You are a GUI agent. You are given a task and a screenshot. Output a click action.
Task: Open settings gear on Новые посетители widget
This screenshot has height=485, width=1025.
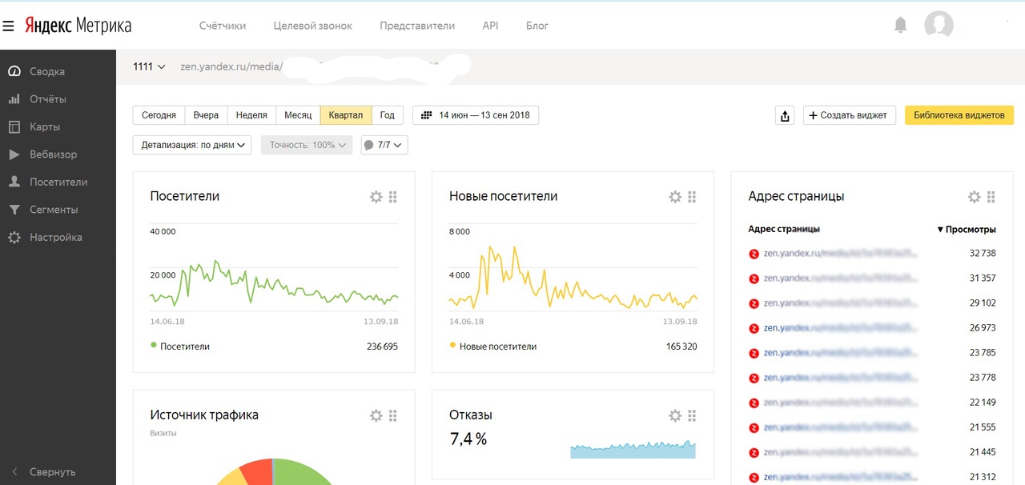pyautogui.click(x=674, y=197)
